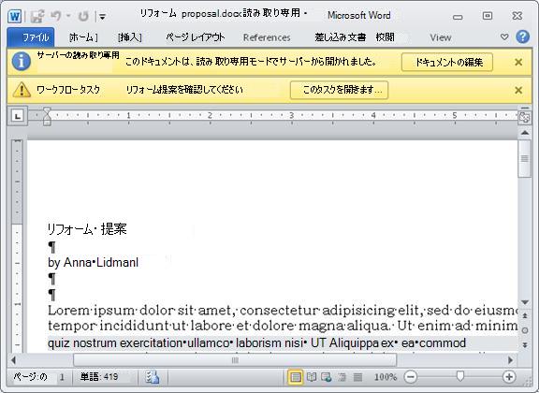539x393 pixels.
Task: Click the horizontal scrollbar thumb
Action: coord(235,360)
